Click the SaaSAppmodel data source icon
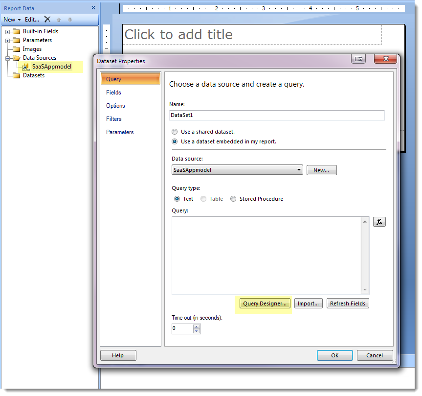This screenshot has height=396, width=422. 25,66
